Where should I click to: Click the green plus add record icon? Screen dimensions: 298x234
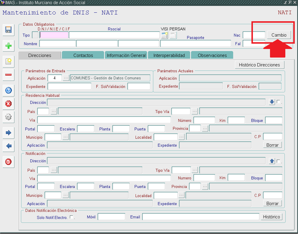8,46
